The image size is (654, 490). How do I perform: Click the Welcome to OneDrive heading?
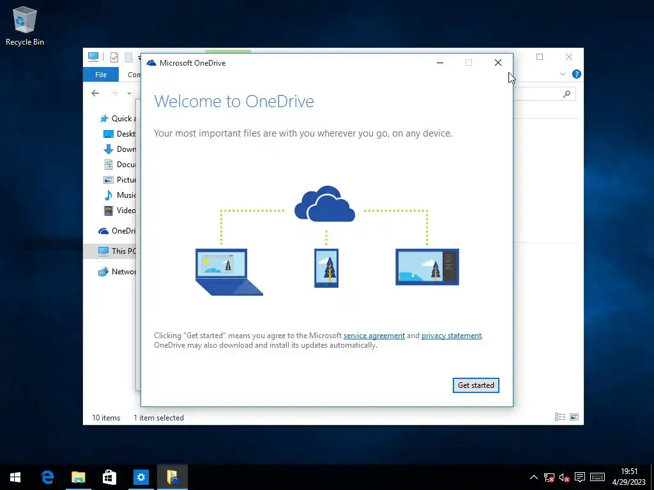(234, 101)
